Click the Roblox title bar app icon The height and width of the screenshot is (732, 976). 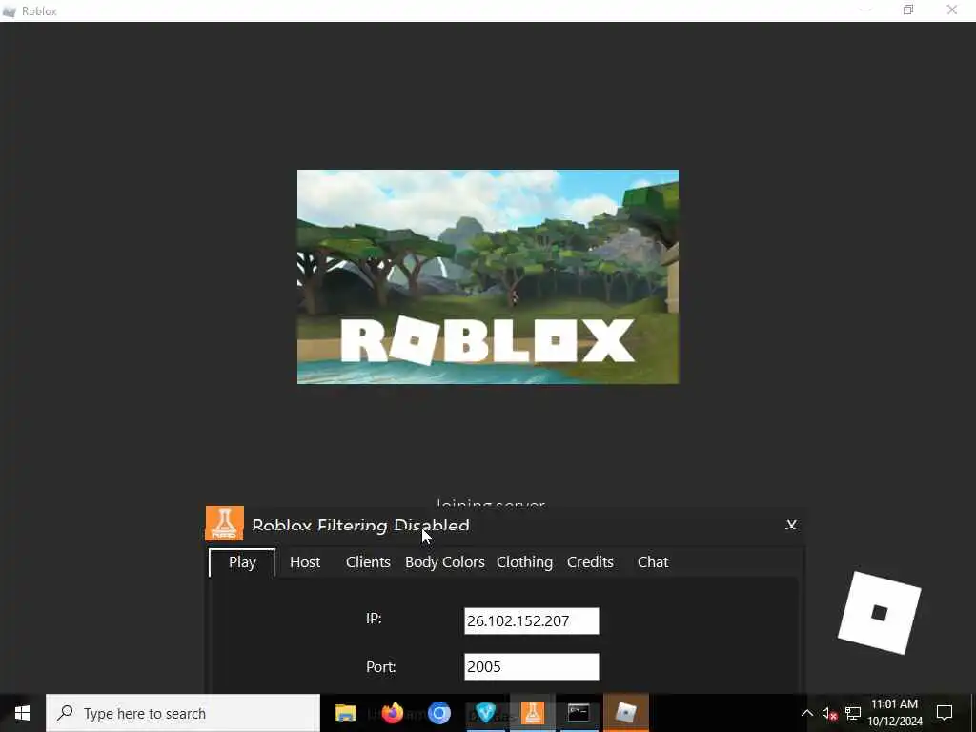coord(9,11)
